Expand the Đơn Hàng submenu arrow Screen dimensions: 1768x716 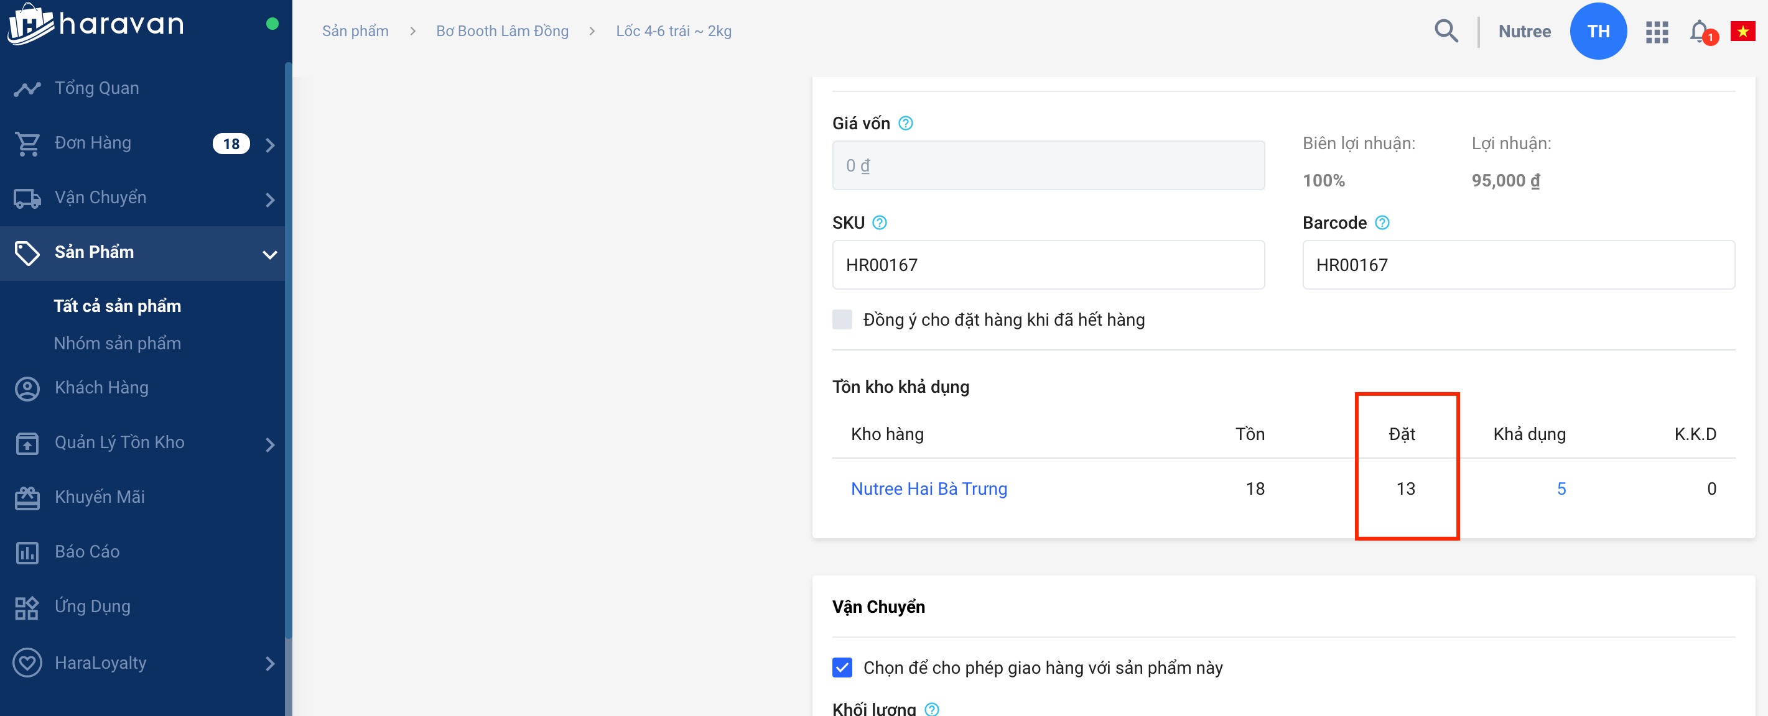(x=270, y=145)
